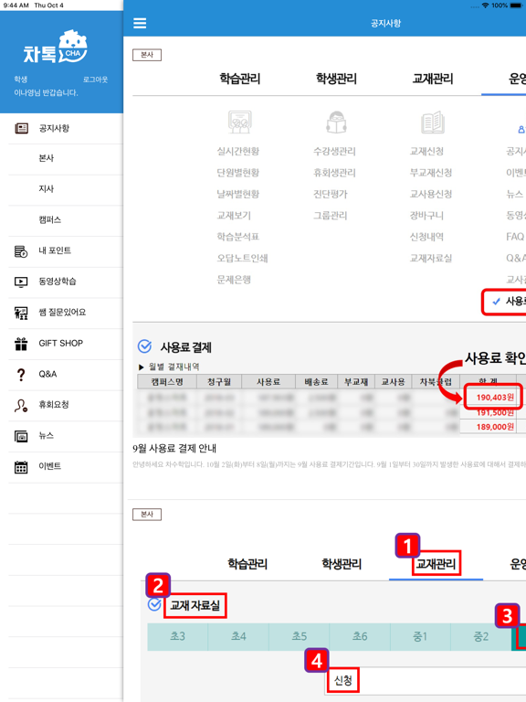The width and height of the screenshot is (526, 702).
Task: Open the 단원별현황 link
Action: point(238,173)
